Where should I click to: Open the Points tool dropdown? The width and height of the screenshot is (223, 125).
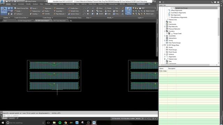(x=18, y=11)
